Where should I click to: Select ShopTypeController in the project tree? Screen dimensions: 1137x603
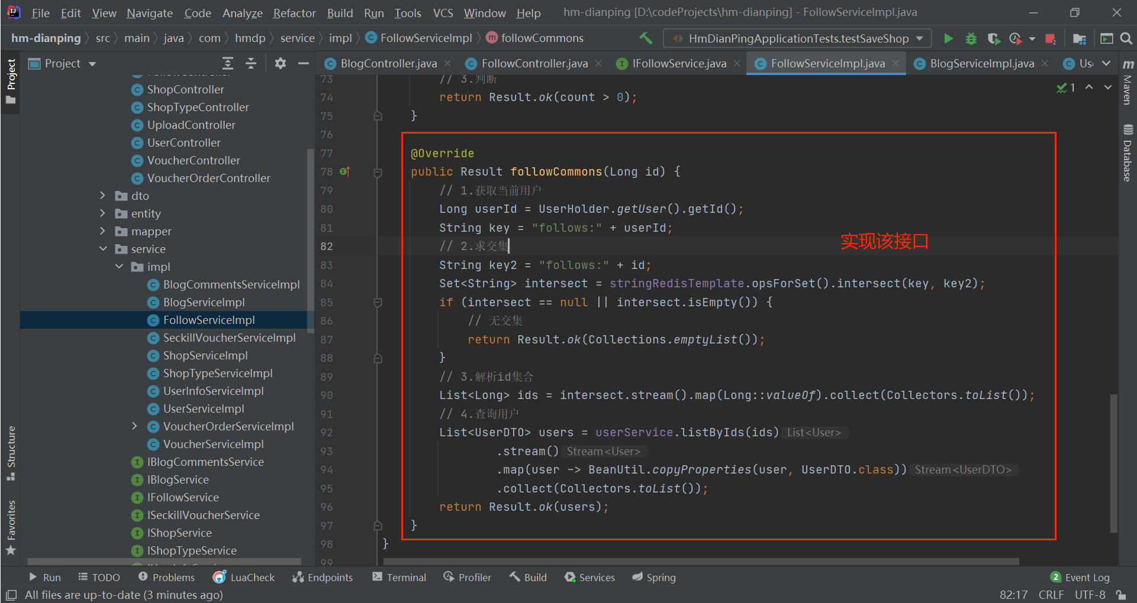[198, 107]
